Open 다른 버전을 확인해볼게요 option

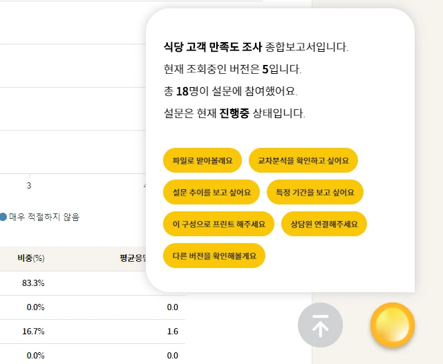[214, 256]
